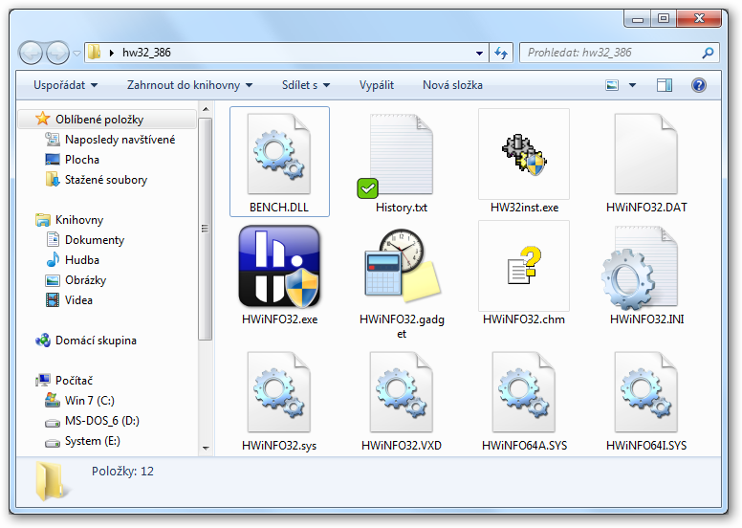Click the folder icon in details pane
The width and height of the screenshot is (742, 528).
click(x=52, y=481)
